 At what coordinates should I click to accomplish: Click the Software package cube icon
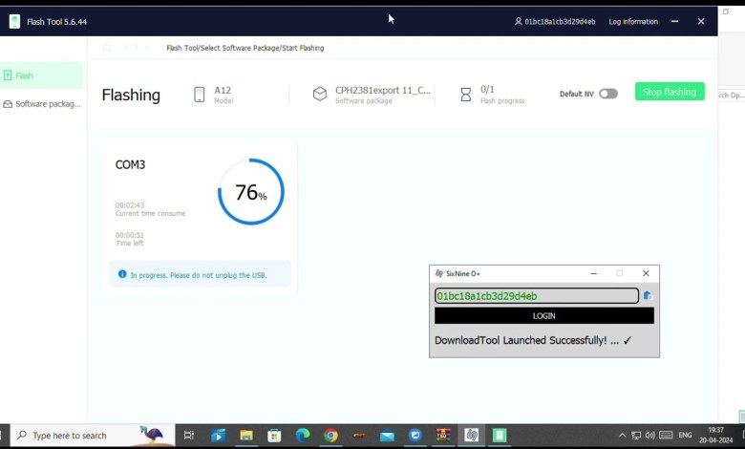320,95
